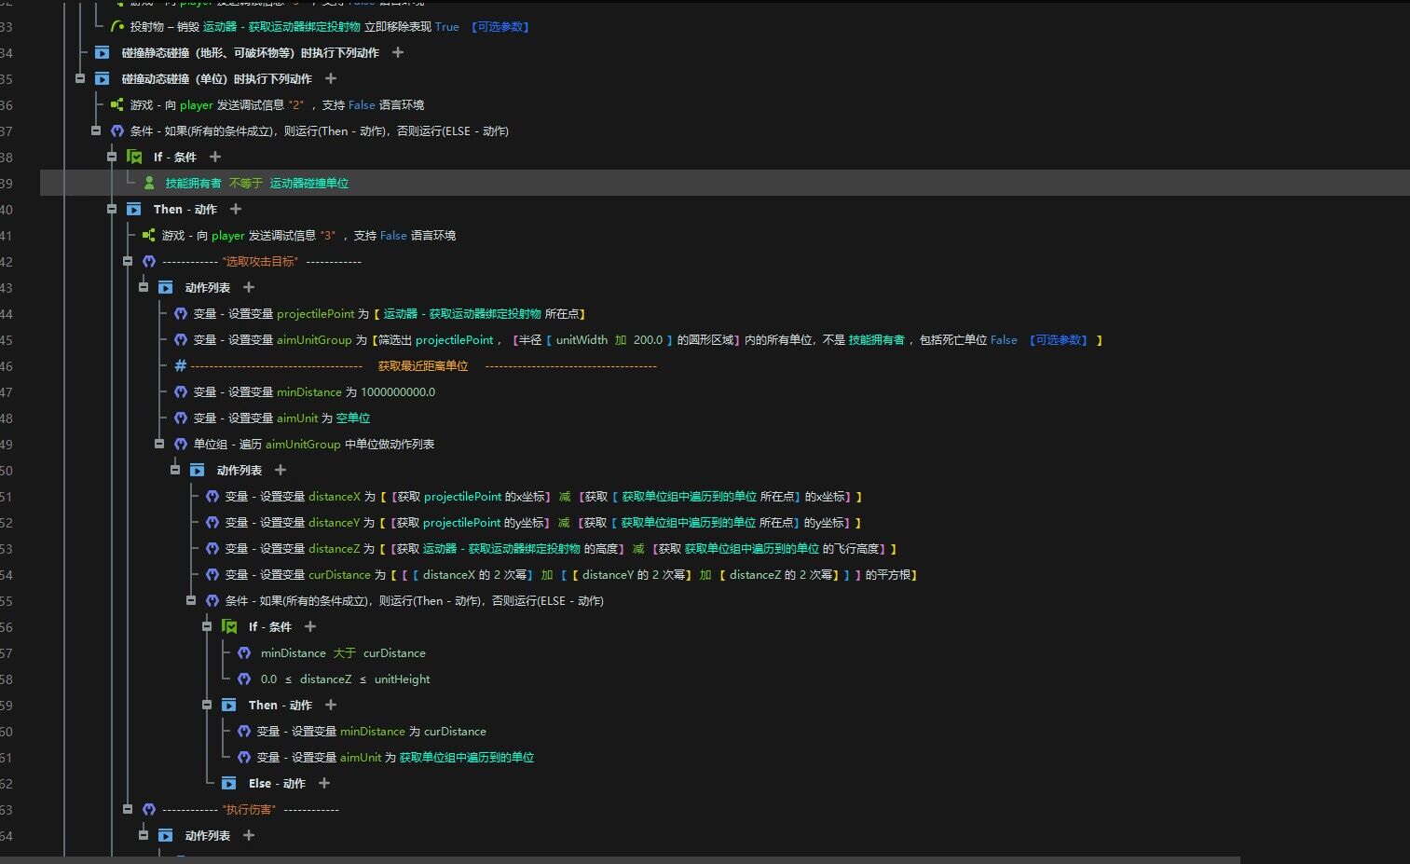Click the variable icon on aimUnit 为 空单位 row
The height and width of the screenshot is (864, 1410).
click(x=181, y=418)
